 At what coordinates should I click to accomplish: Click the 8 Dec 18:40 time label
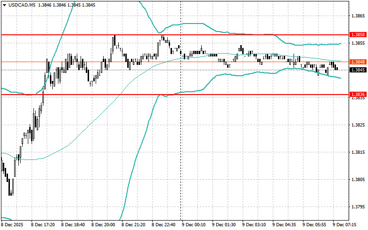click(x=73, y=225)
